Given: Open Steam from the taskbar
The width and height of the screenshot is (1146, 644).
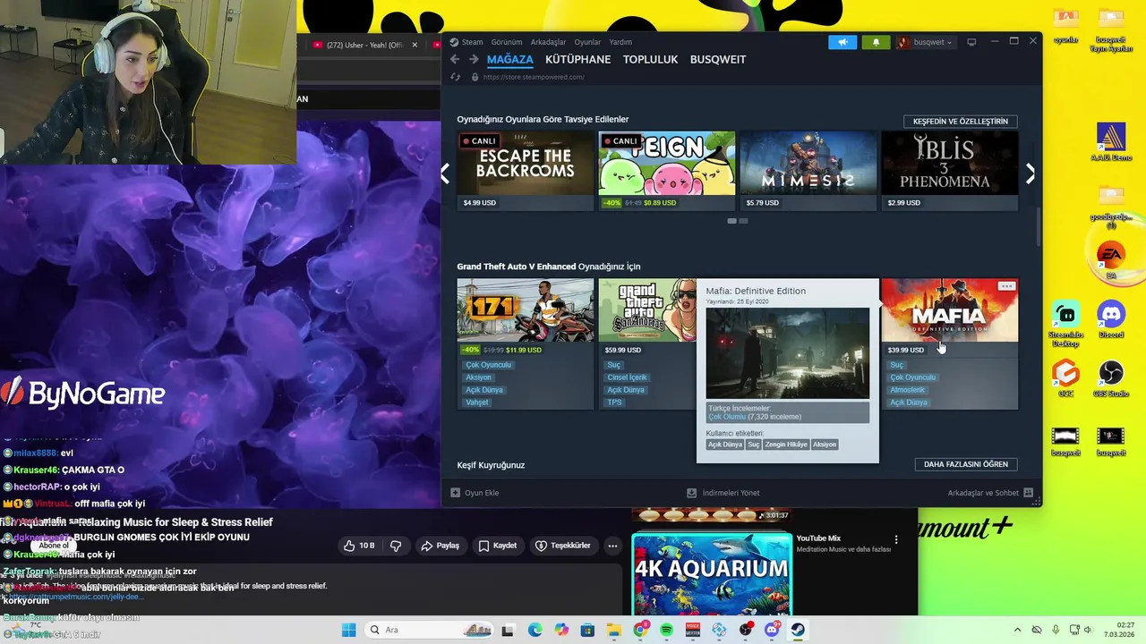Looking at the screenshot, I should [x=798, y=630].
